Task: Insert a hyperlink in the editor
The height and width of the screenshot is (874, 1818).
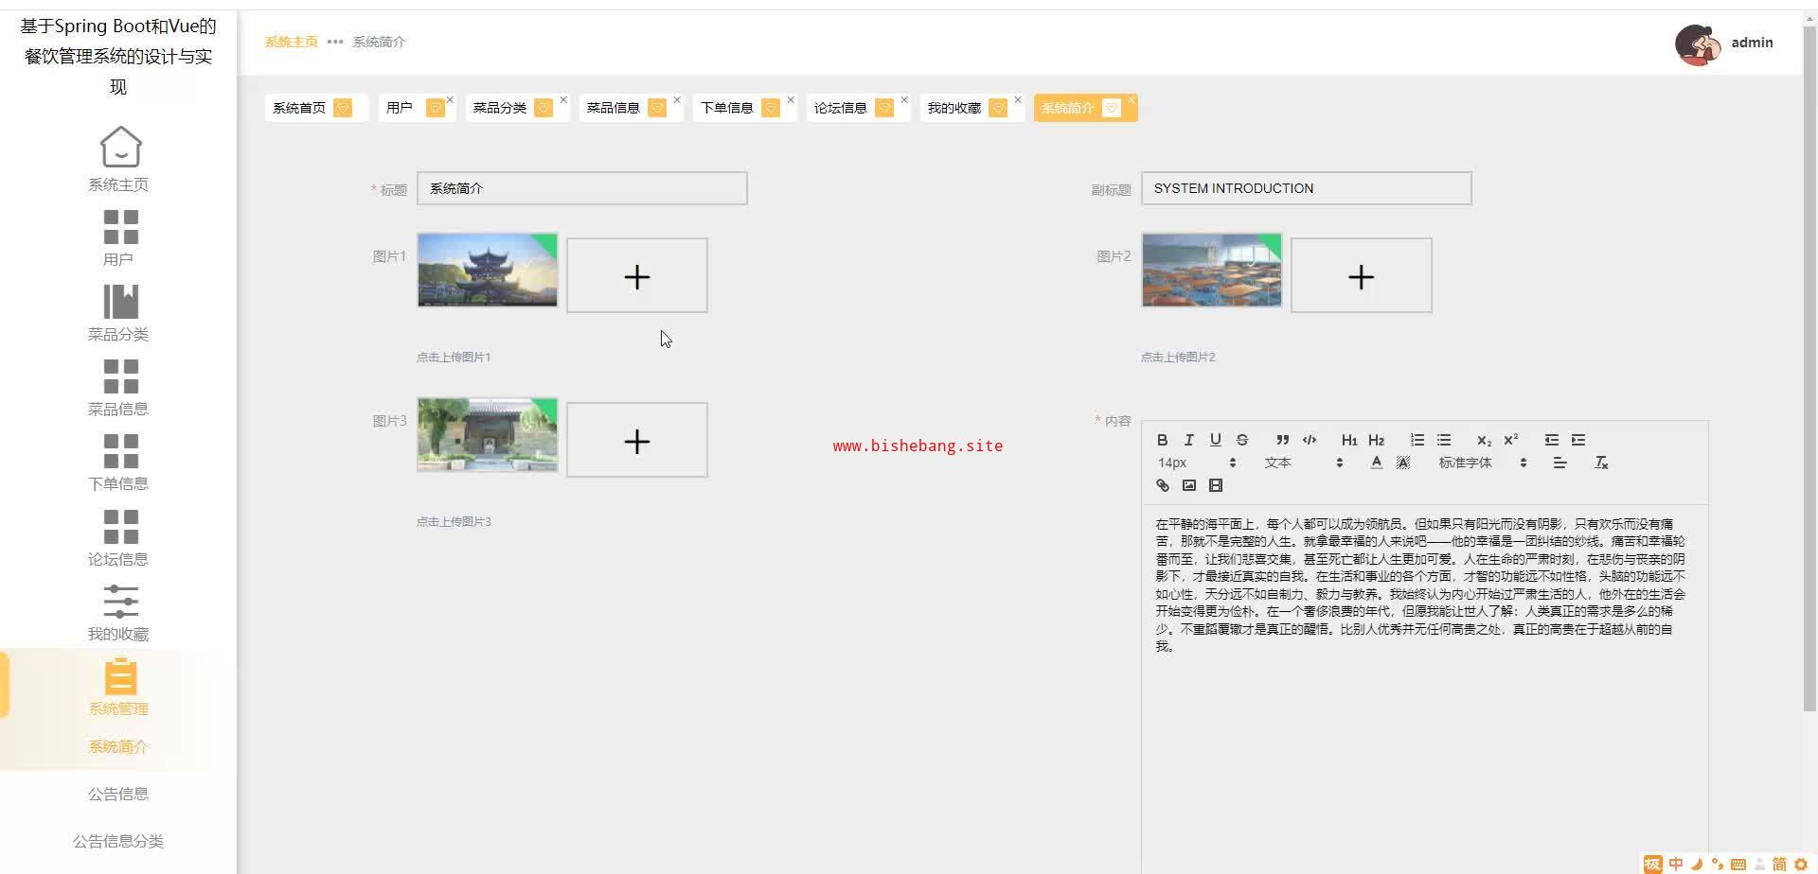Action: 1163,485
